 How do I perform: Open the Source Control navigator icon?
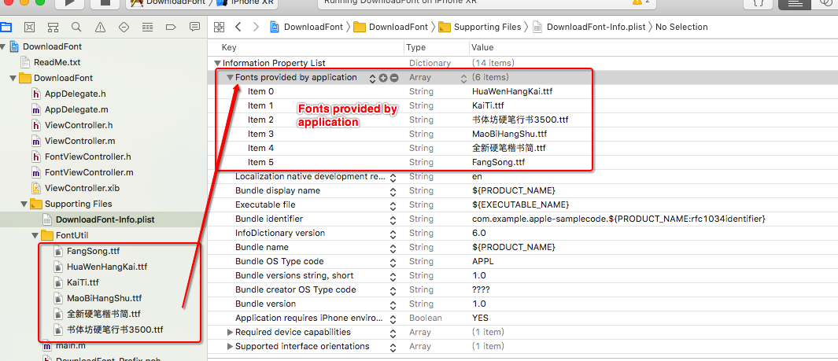(29, 27)
